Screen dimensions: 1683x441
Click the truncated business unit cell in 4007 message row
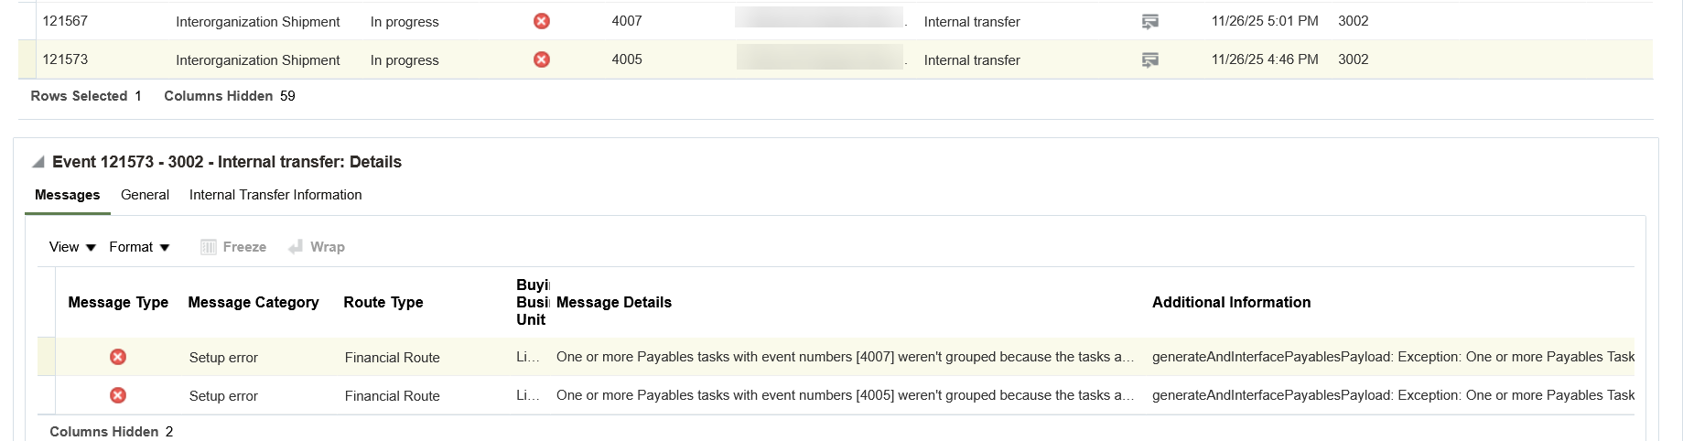(528, 357)
